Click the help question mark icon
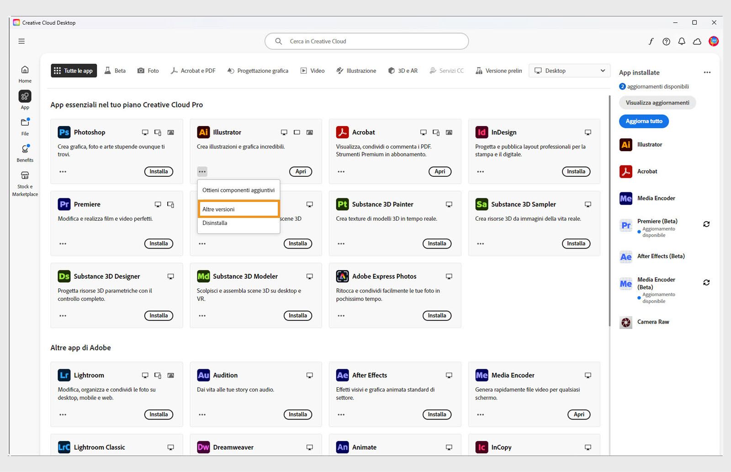This screenshot has width=731, height=472. click(666, 41)
